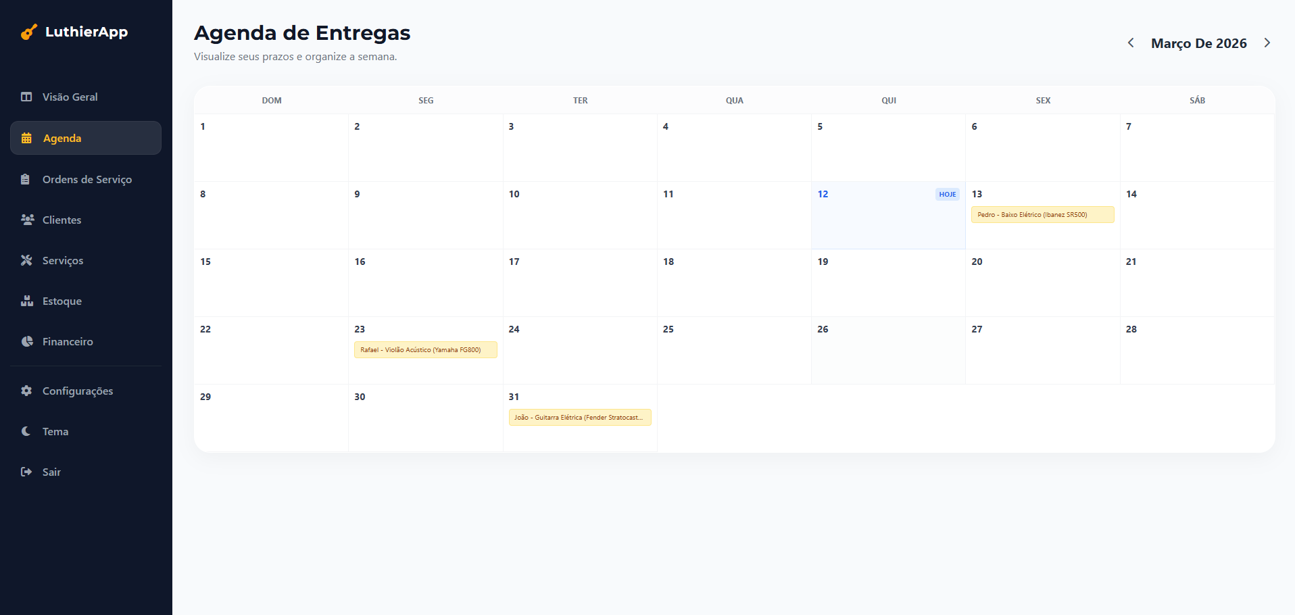The height and width of the screenshot is (615, 1295).
Task: Click the yellow João - Guitarra Elétrica event card
Action: click(x=579, y=418)
